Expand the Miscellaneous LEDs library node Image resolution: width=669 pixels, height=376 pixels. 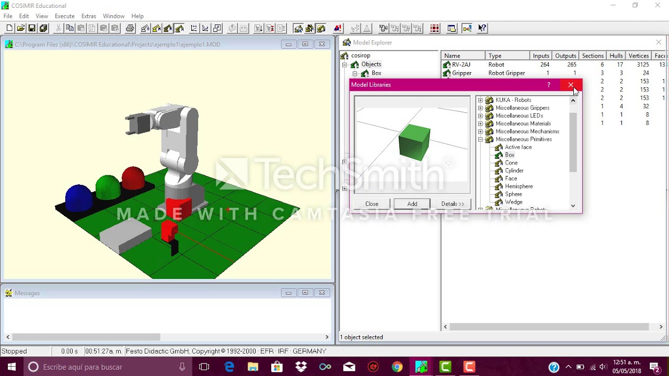tap(480, 116)
